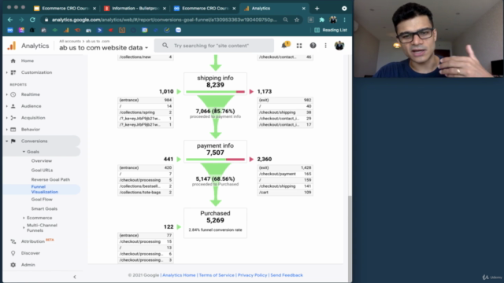The width and height of the screenshot is (504, 283).
Task: Open the Chrome extensions puzzle icon
Action: point(321,20)
